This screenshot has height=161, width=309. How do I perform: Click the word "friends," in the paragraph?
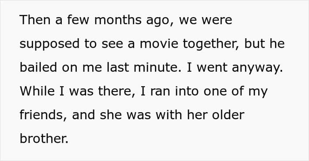[x=43, y=115]
